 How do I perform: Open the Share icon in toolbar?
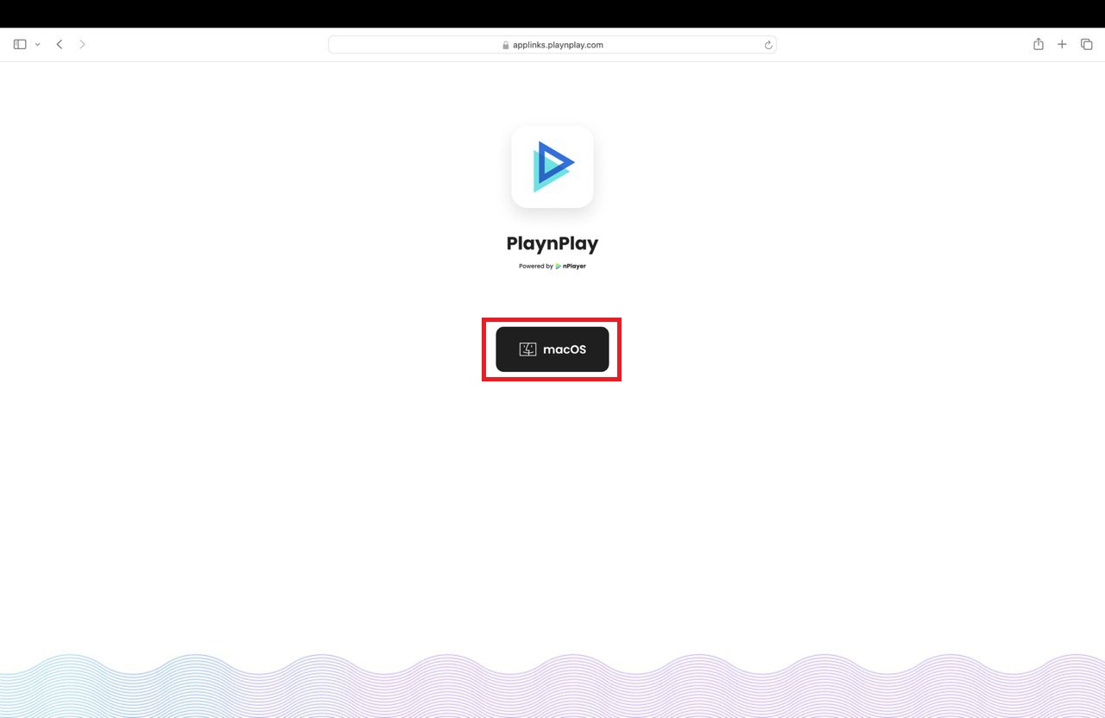(x=1039, y=44)
